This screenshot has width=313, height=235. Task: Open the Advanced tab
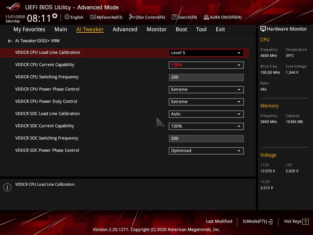pyautogui.click(x=125, y=29)
